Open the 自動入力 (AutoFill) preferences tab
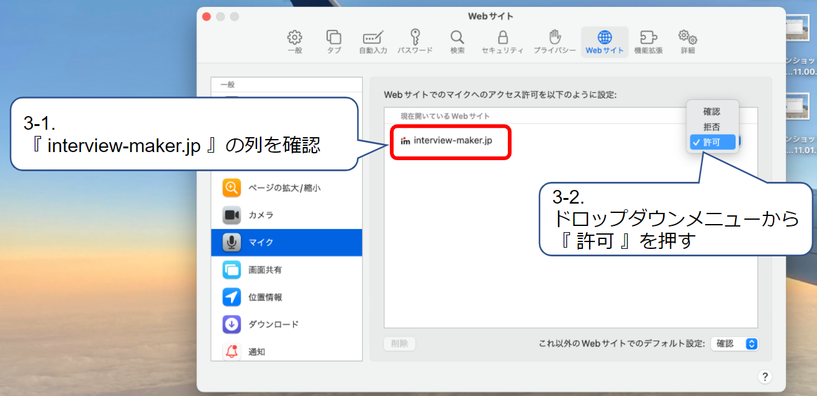 click(x=373, y=42)
